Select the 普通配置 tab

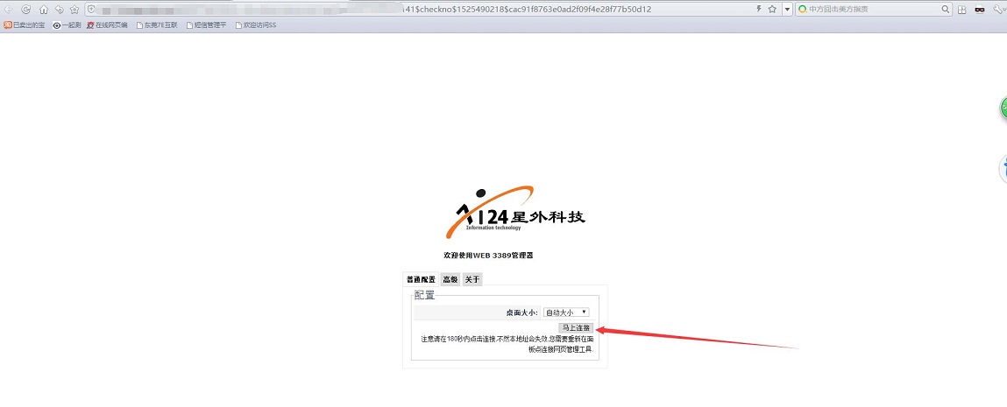[422, 279]
